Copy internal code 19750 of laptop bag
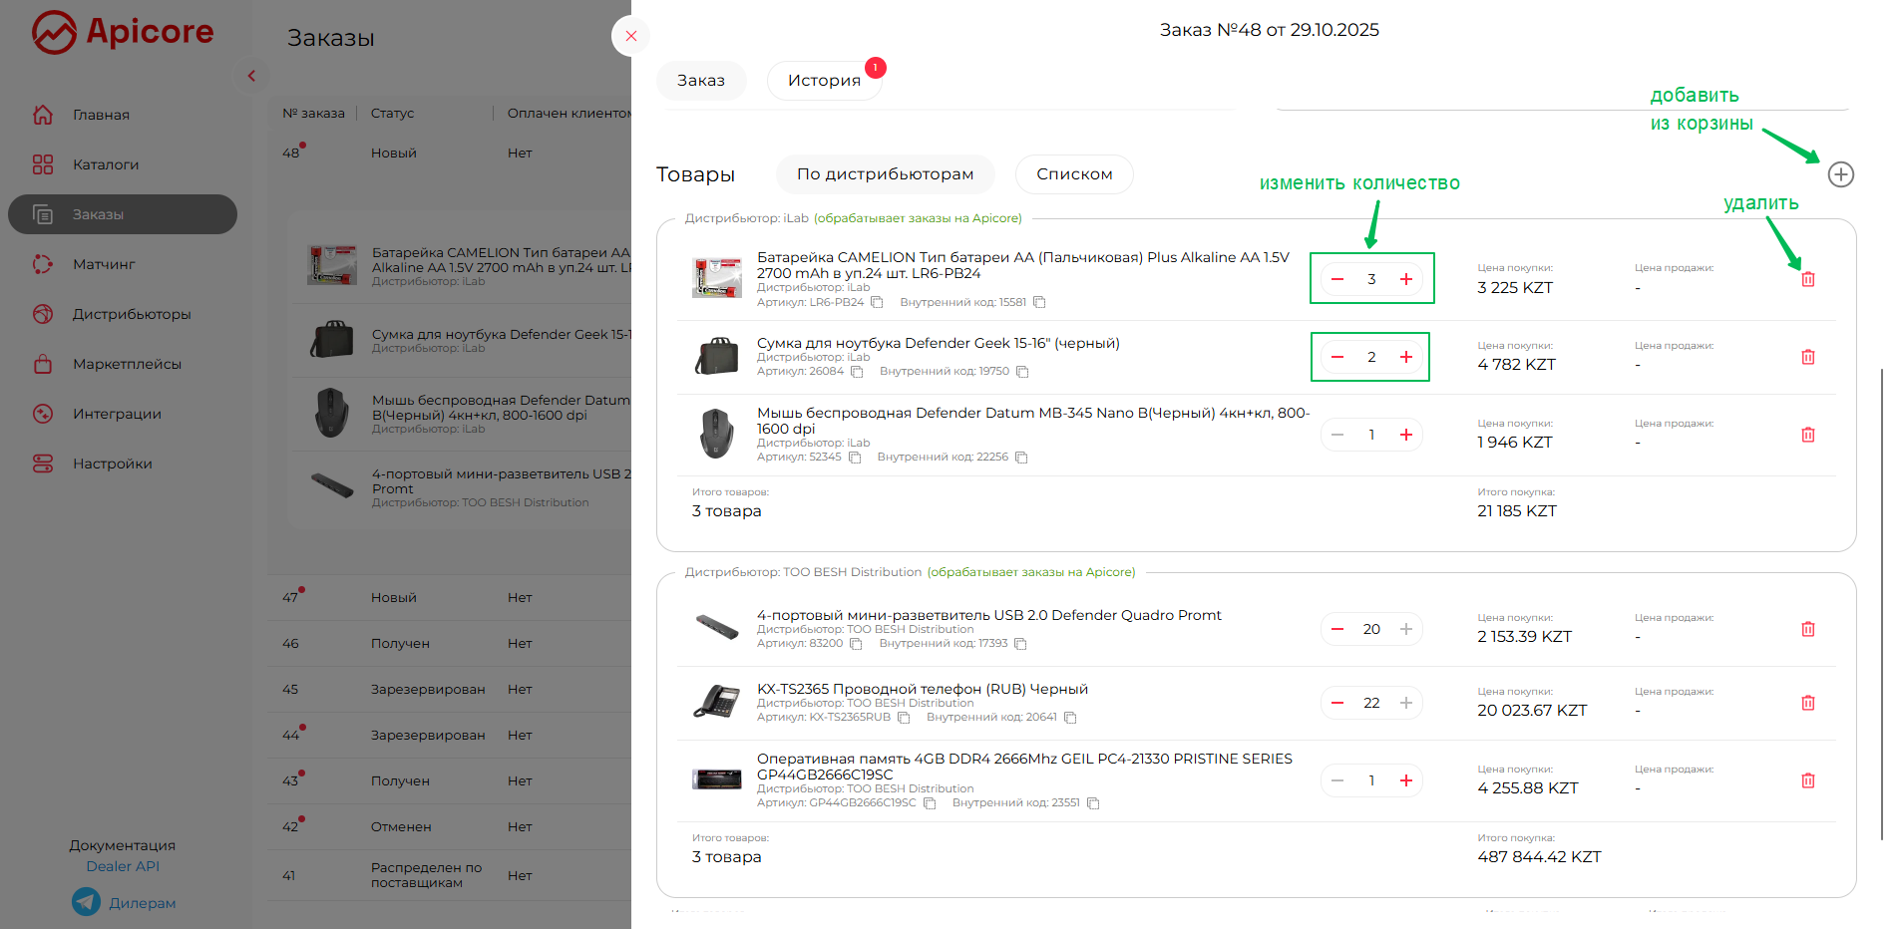 click(1022, 372)
